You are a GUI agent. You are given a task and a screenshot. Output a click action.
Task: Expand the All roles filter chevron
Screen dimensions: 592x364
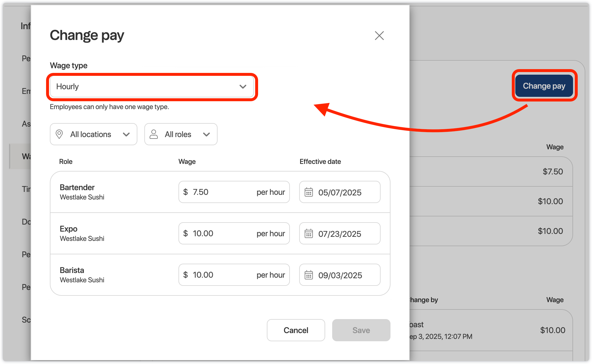click(x=206, y=134)
